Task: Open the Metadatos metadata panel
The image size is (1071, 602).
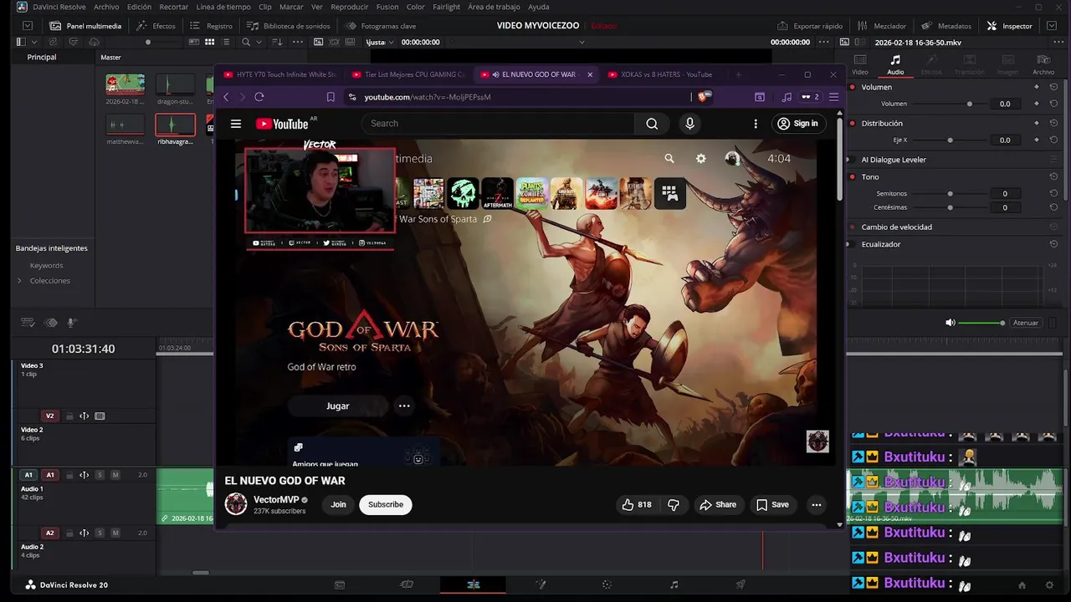Action: [946, 26]
